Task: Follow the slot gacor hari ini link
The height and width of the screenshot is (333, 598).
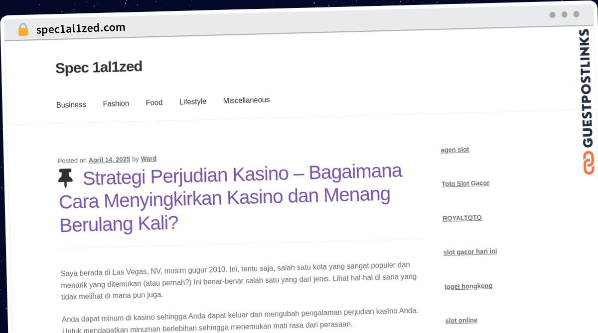Action: [x=470, y=251]
